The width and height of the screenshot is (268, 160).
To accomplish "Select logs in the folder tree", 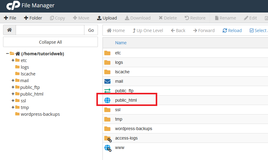I will click(x=25, y=67).
